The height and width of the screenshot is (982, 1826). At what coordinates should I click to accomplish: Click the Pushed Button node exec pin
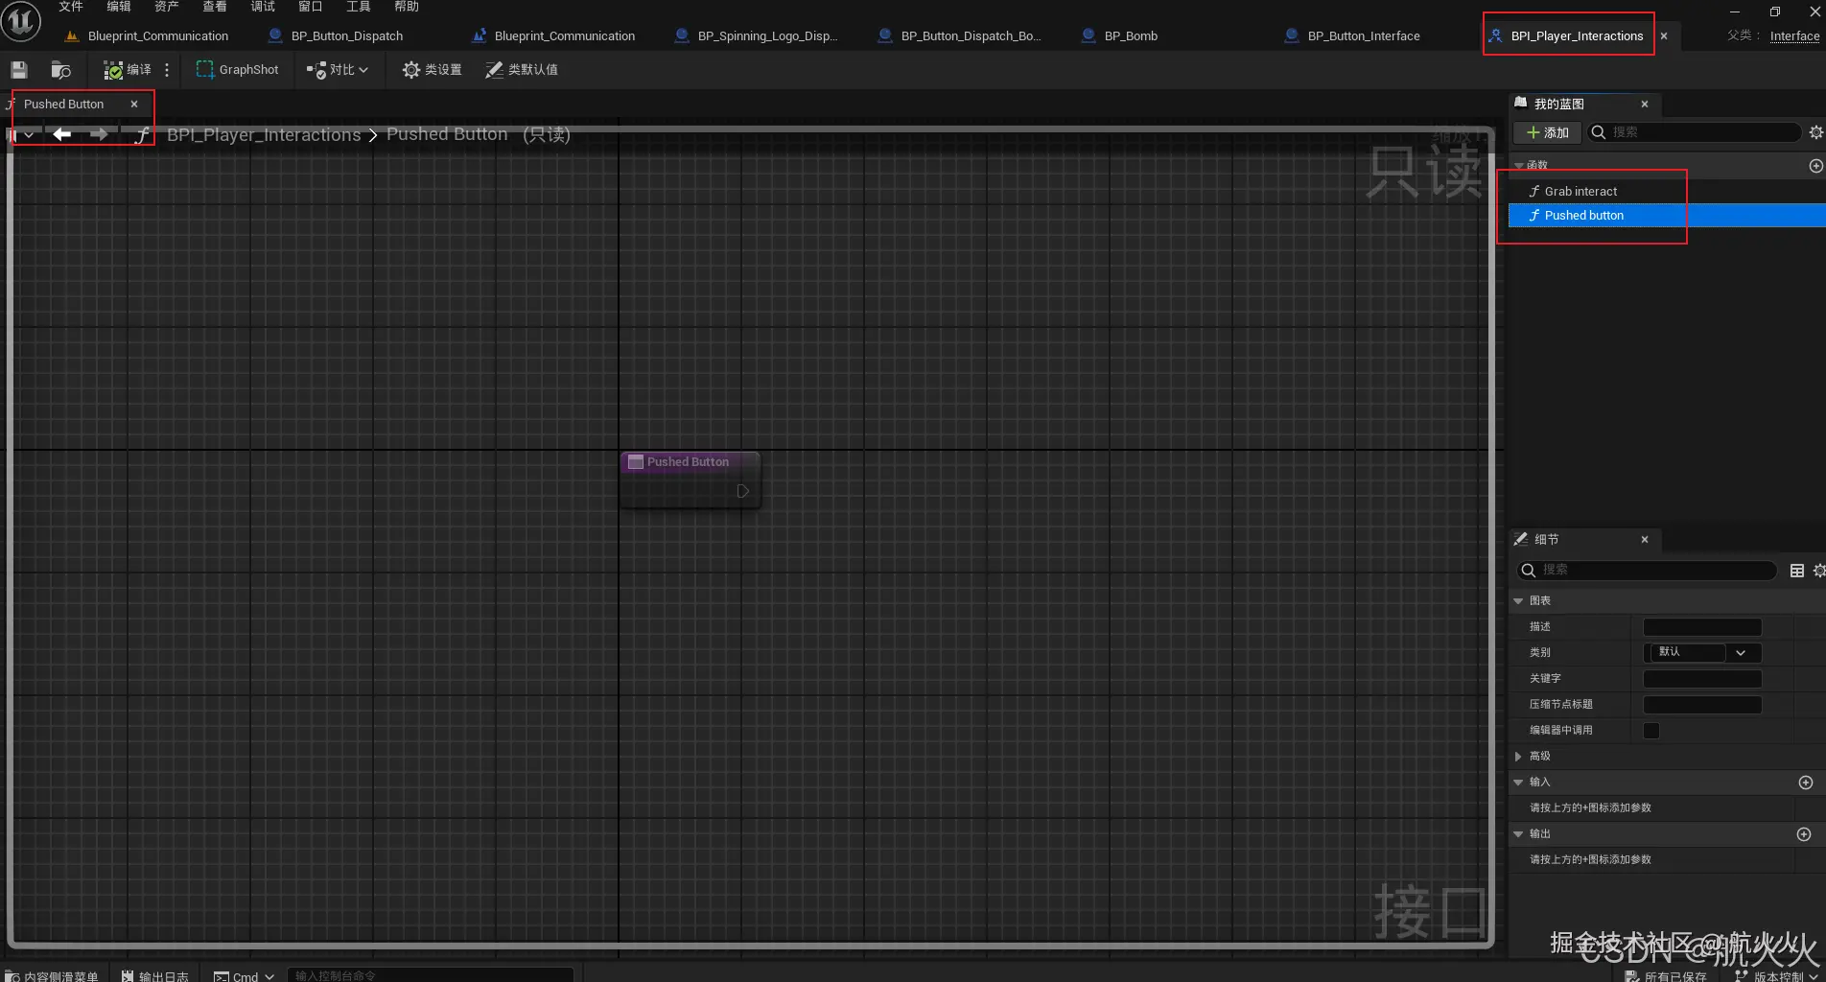click(x=742, y=491)
